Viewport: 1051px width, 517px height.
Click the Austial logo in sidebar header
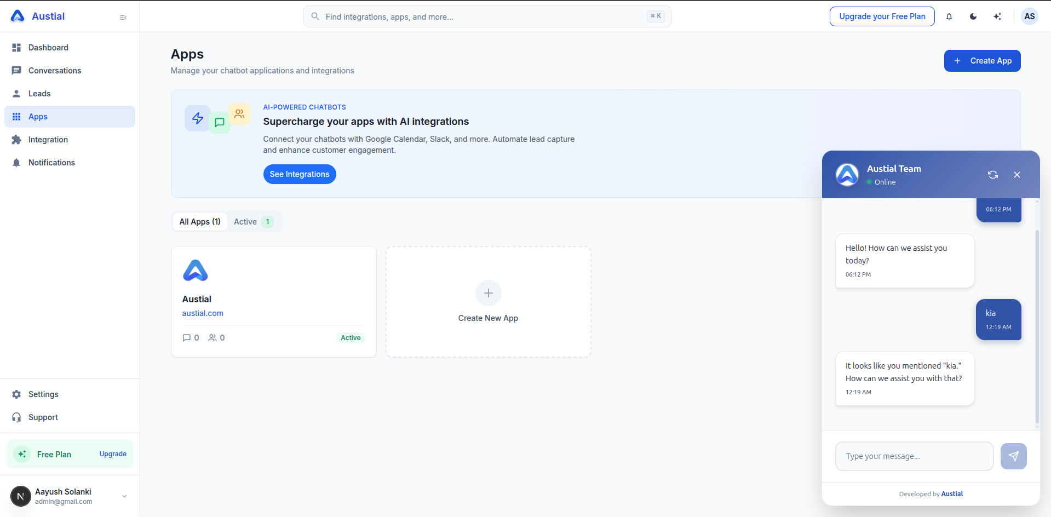click(x=18, y=16)
